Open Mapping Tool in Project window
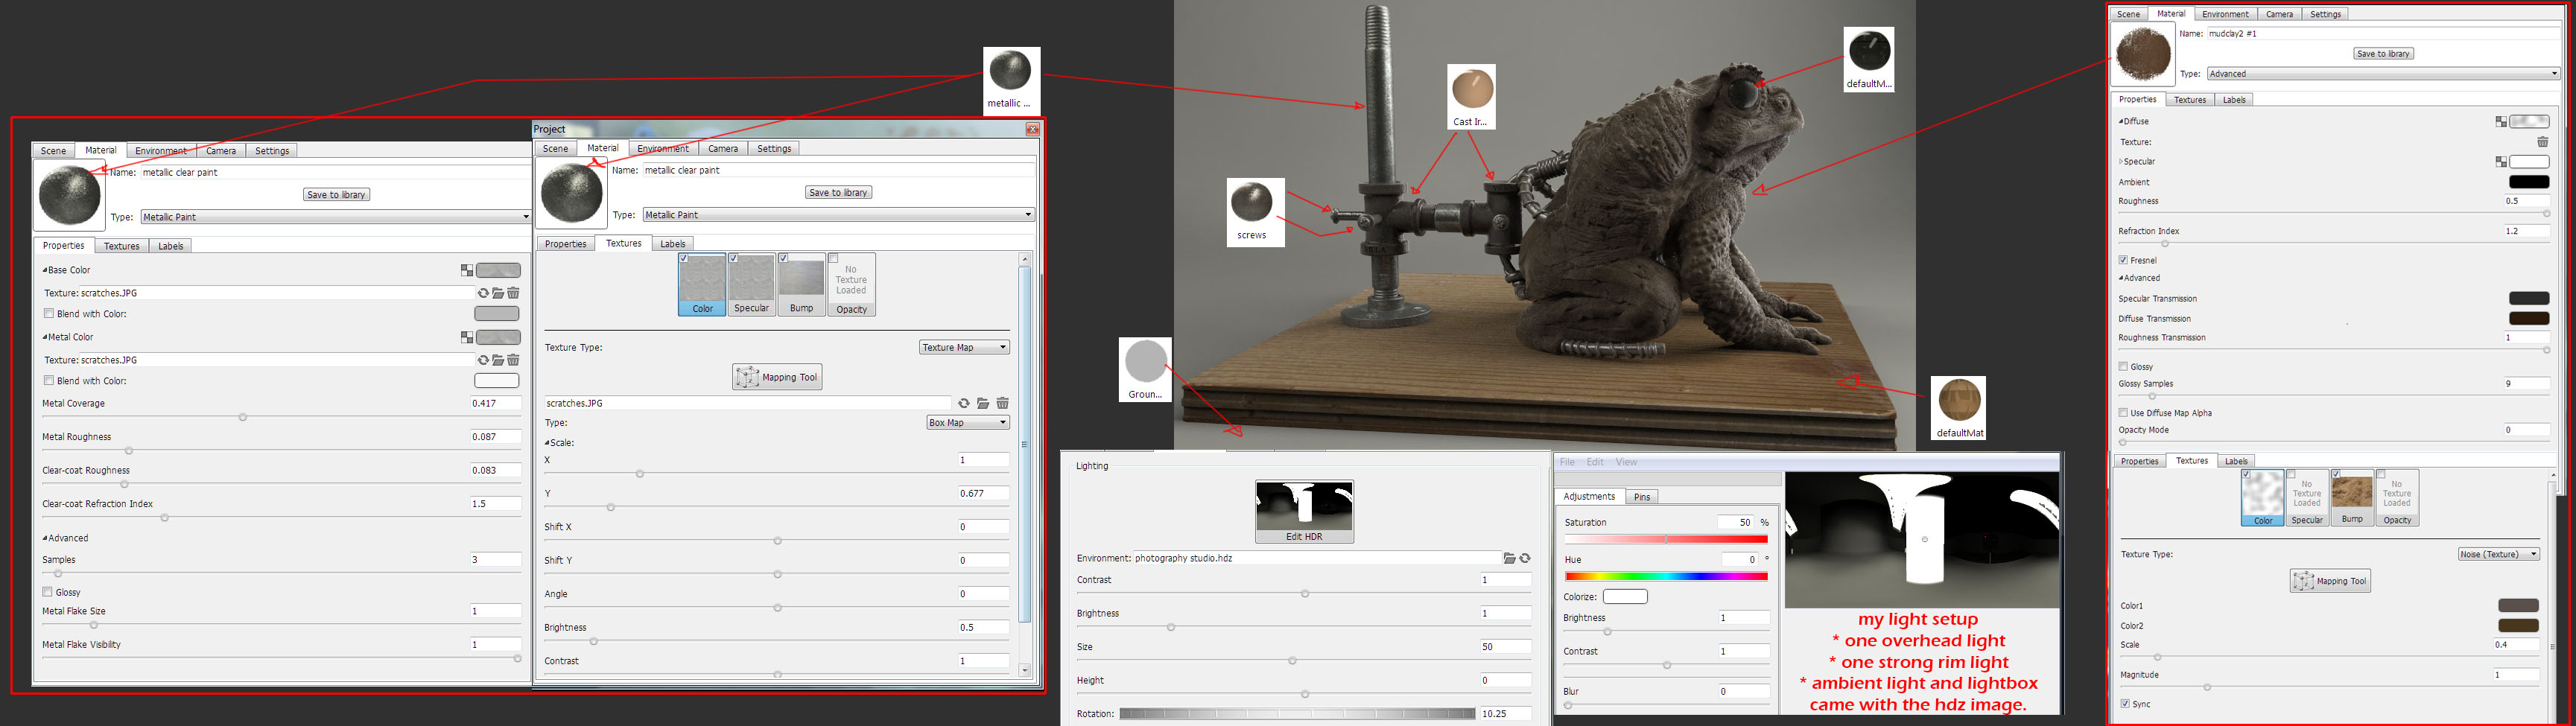 click(777, 377)
